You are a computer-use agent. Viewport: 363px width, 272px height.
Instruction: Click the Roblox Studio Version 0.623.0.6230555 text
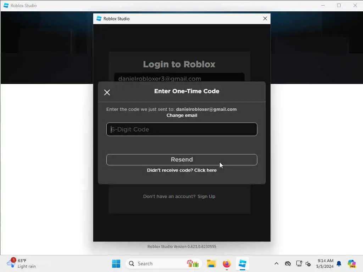tap(182, 246)
